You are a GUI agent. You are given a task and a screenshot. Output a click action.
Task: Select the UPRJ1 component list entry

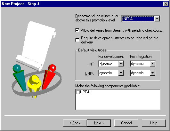point(85,92)
